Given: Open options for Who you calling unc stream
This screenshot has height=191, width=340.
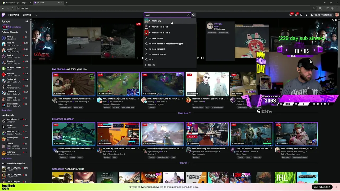Looking at the screenshot, I should (x=227, y=149).
